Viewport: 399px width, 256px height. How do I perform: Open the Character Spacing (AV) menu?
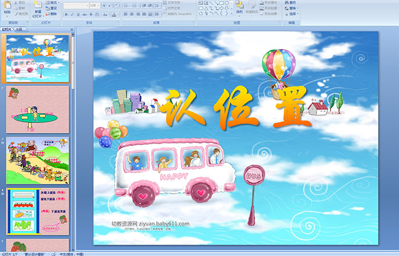[x=97, y=14]
